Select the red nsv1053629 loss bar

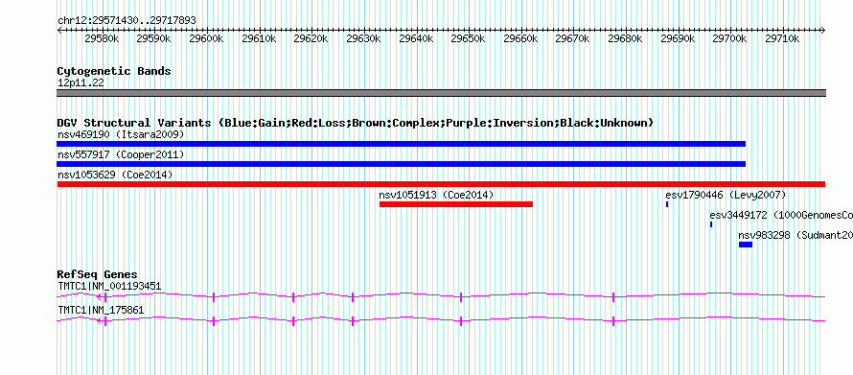[441, 184]
